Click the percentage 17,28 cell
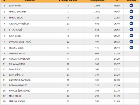140x105 pixels. [117, 53]
